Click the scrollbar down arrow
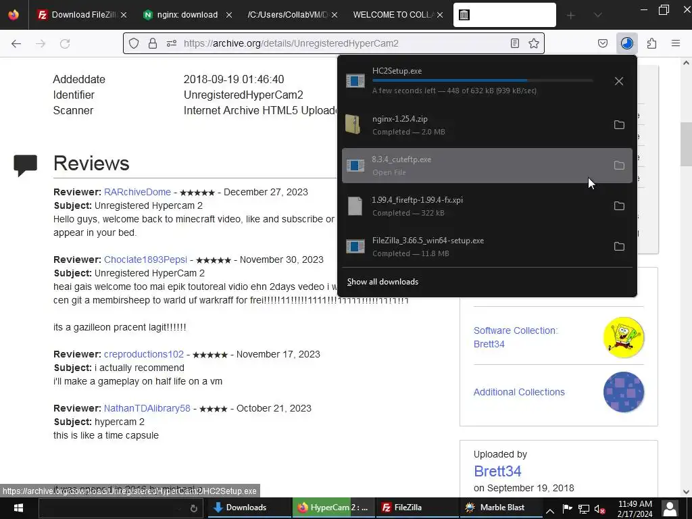Screen dimensions: 692x519 pos(687,491)
